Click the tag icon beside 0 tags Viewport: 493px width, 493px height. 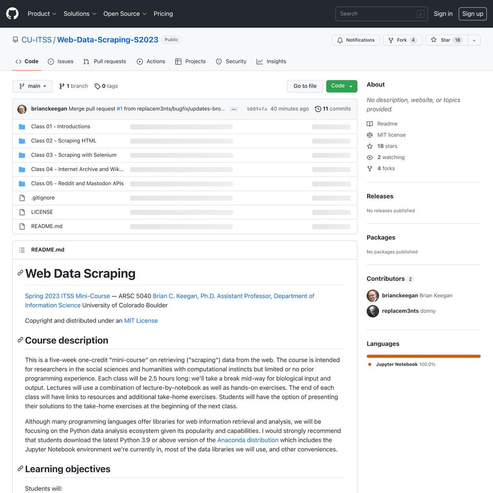pyautogui.click(x=98, y=86)
